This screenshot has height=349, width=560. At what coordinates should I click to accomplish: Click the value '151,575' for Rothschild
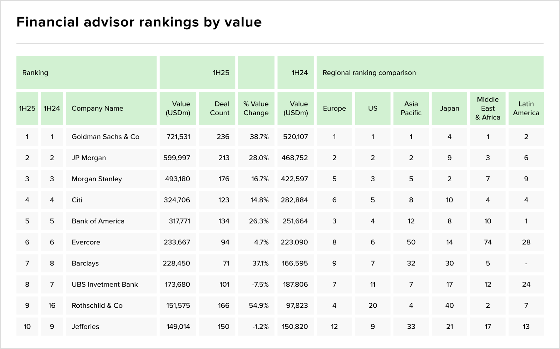point(178,306)
